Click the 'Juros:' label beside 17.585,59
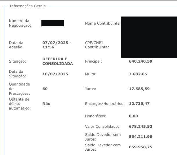Image resolution: width=177 pixels, height=155 pixels. [91, 89]
